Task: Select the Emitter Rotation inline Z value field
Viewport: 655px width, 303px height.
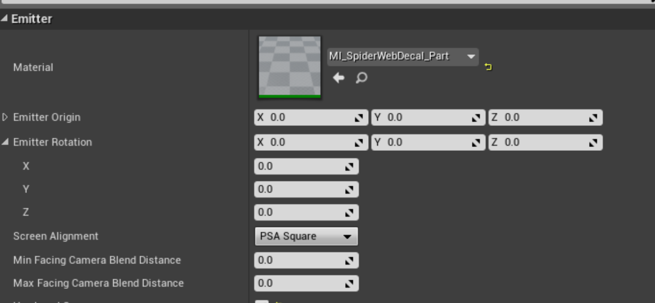Action: (539, 143)
